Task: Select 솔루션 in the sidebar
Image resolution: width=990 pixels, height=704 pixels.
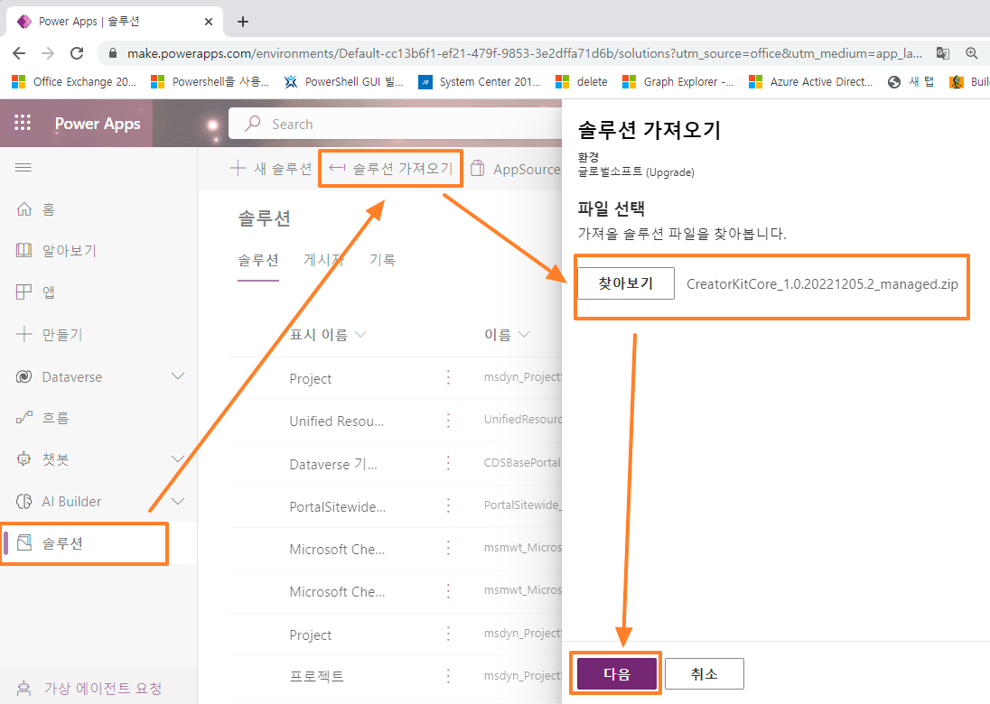Action: [x=85, y=543]
